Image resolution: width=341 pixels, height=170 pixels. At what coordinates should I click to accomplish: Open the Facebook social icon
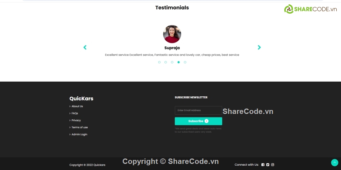263,165
